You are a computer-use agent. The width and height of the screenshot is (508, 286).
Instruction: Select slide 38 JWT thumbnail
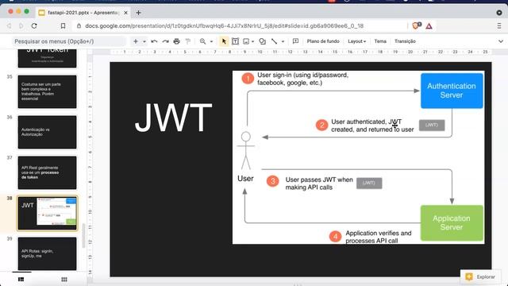[x=48, y=214]
